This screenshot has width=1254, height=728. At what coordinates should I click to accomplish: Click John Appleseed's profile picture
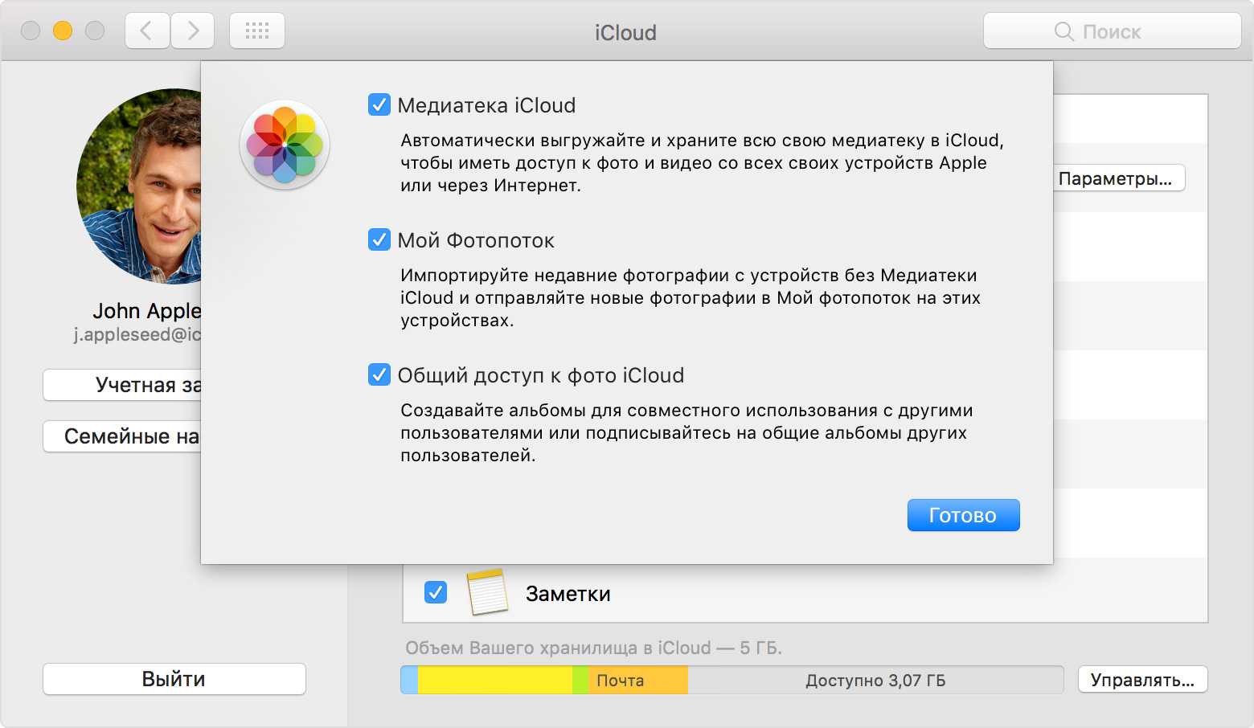point(139,186)
